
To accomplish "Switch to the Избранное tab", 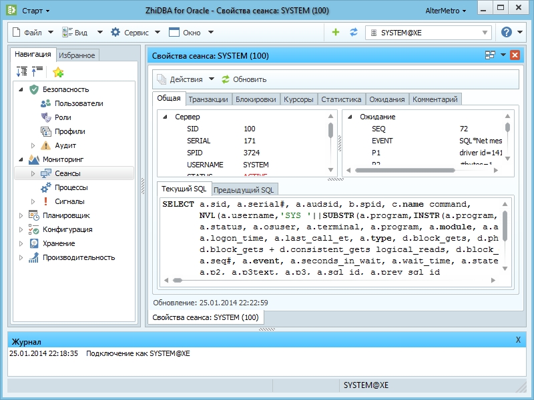I will (77, 55).
